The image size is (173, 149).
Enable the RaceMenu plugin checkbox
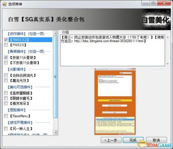point(6,116)
